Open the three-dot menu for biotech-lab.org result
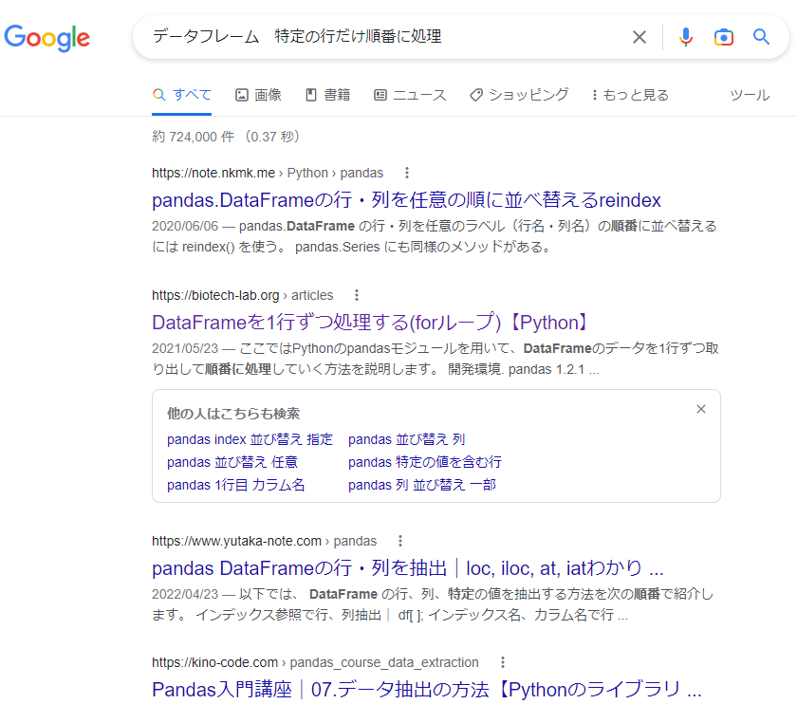 point(357,295)
